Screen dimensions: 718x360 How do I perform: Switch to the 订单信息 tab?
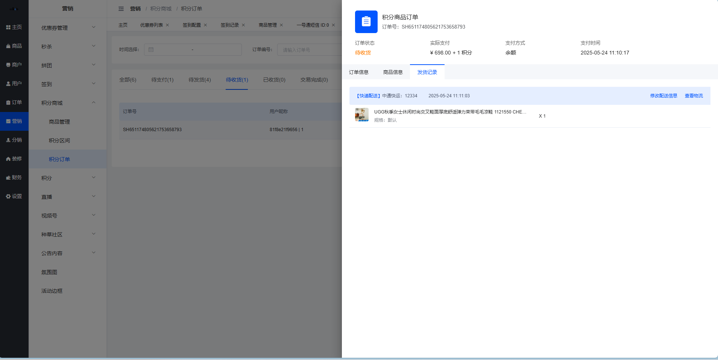click(358, 72)
